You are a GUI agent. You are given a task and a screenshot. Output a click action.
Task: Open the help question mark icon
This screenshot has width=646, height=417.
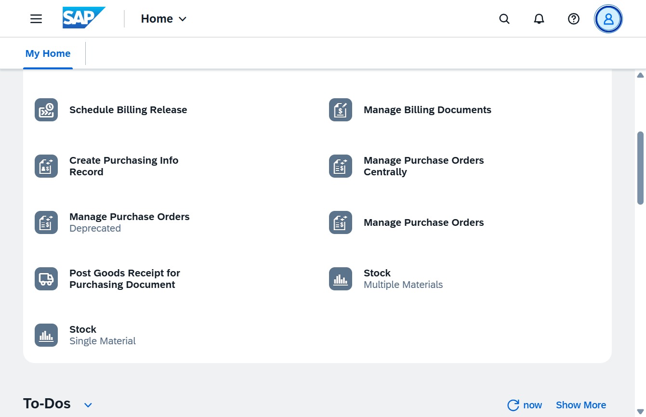click(573, 19)
